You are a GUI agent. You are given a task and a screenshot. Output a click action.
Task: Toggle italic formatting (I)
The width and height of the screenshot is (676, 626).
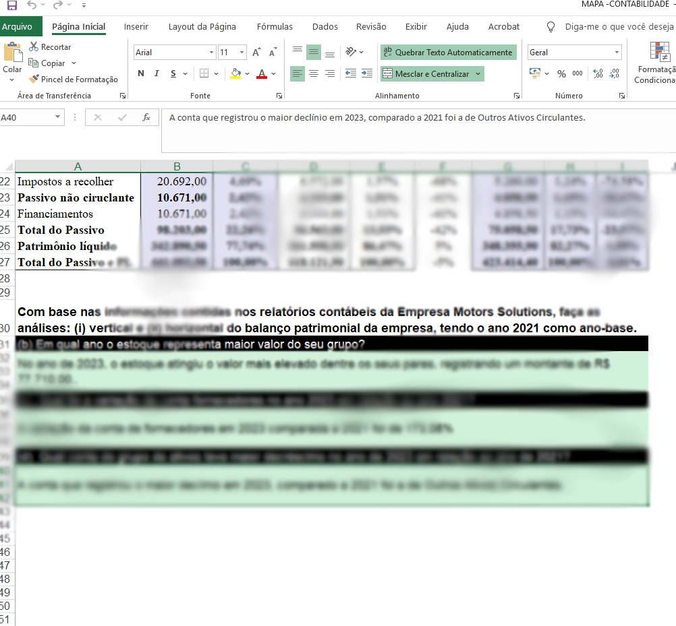click(157, 73)
